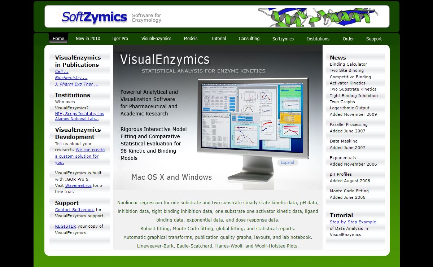Click Software for Enzymology tagline

146,18
